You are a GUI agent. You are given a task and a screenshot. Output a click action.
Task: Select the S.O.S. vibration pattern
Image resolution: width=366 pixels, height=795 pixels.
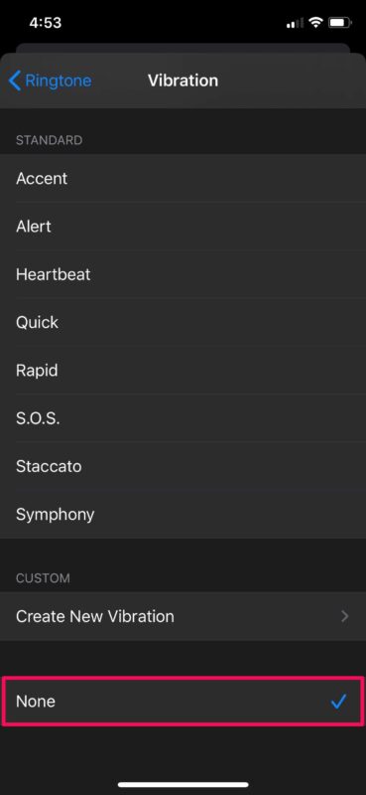pyautogui.click(x=183, y=418)
